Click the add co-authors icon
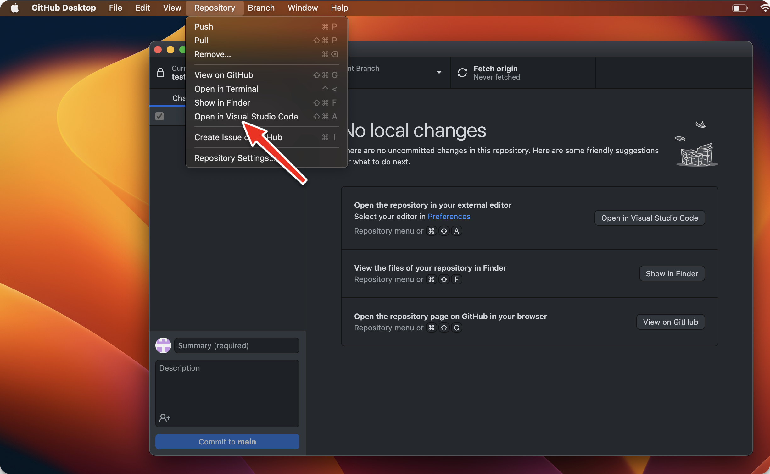This screenshot has width=770, height=474. pos(165,418)
